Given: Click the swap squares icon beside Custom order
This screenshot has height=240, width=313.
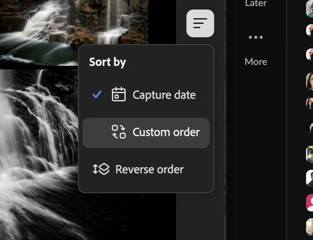Looking at the screenshot, I should (x=119, y=132).
